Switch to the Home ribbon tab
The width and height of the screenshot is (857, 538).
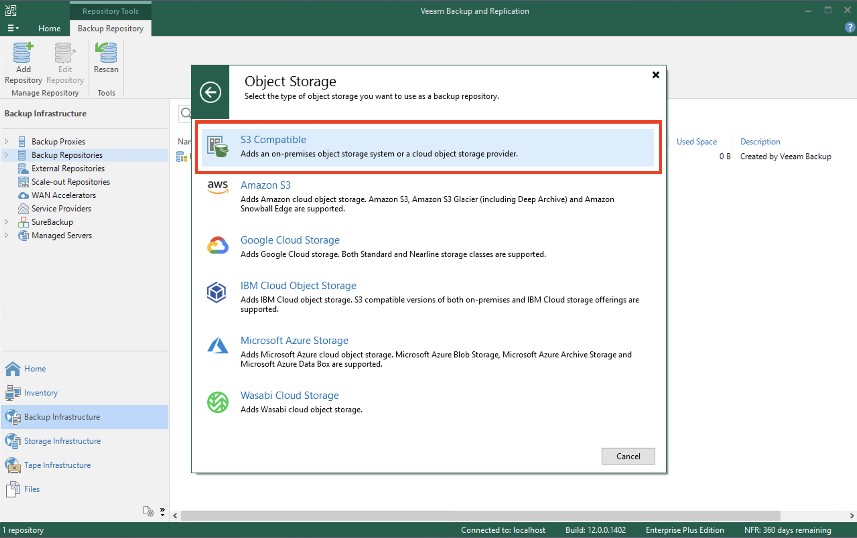[x=50, y=28]
